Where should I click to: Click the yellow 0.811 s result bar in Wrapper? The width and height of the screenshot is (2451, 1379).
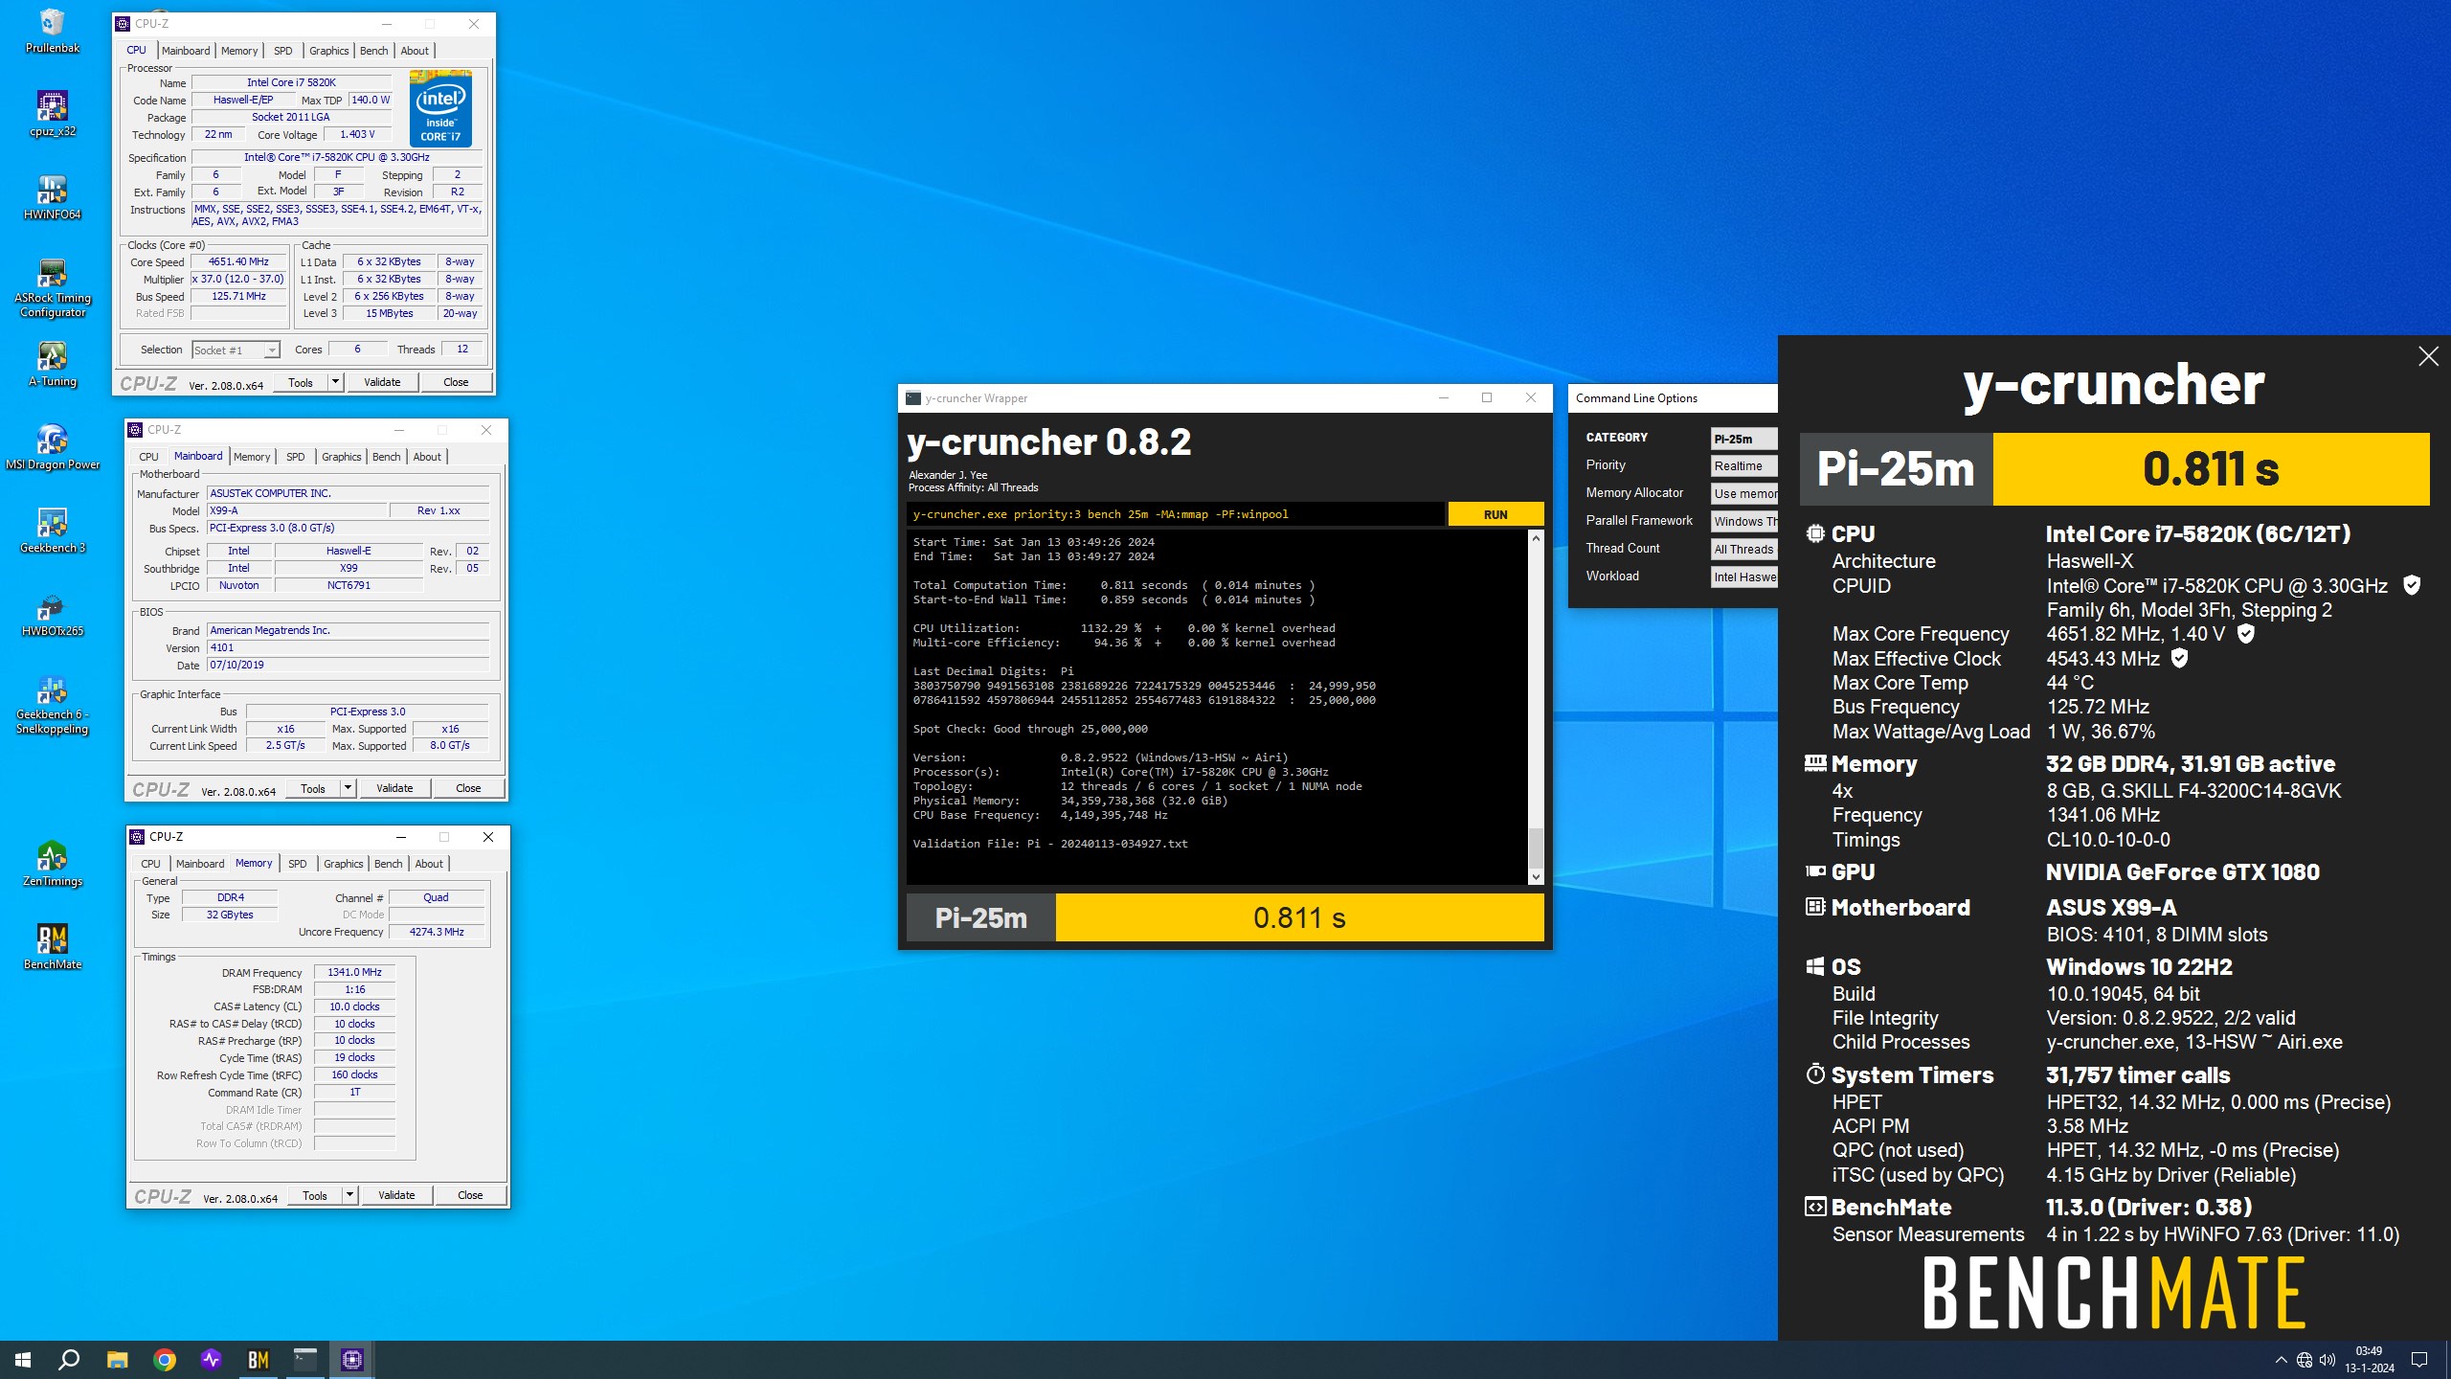[1299, 918]
